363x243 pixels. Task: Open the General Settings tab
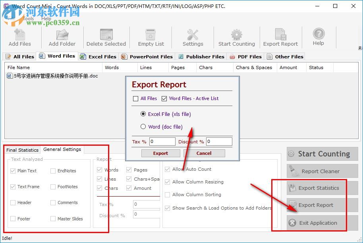(x=62, y=150)
